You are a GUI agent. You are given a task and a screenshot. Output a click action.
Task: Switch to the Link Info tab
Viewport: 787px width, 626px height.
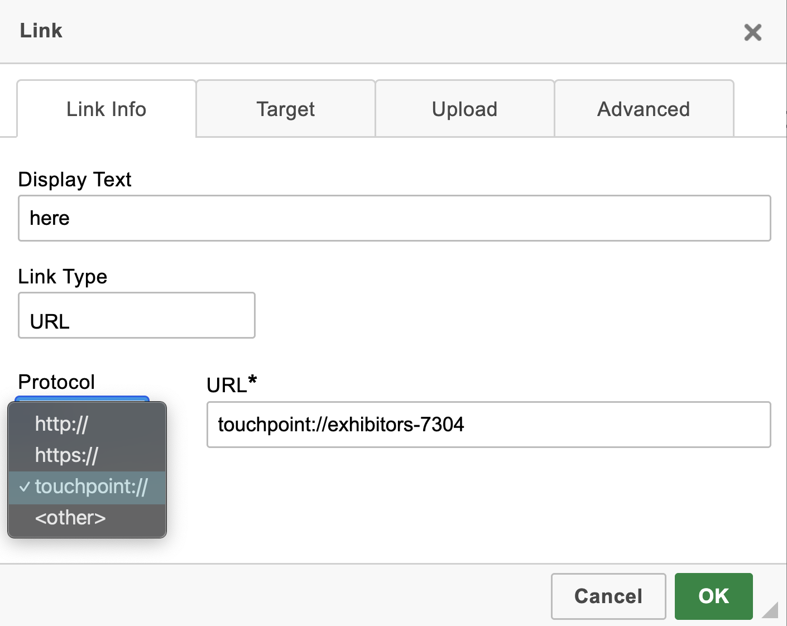tap(107, 109)
